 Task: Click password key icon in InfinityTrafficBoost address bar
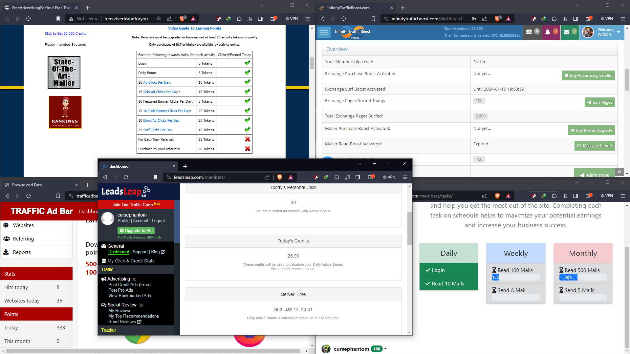pos(474,19)
